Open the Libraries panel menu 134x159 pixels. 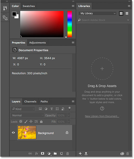pos(129,6)
